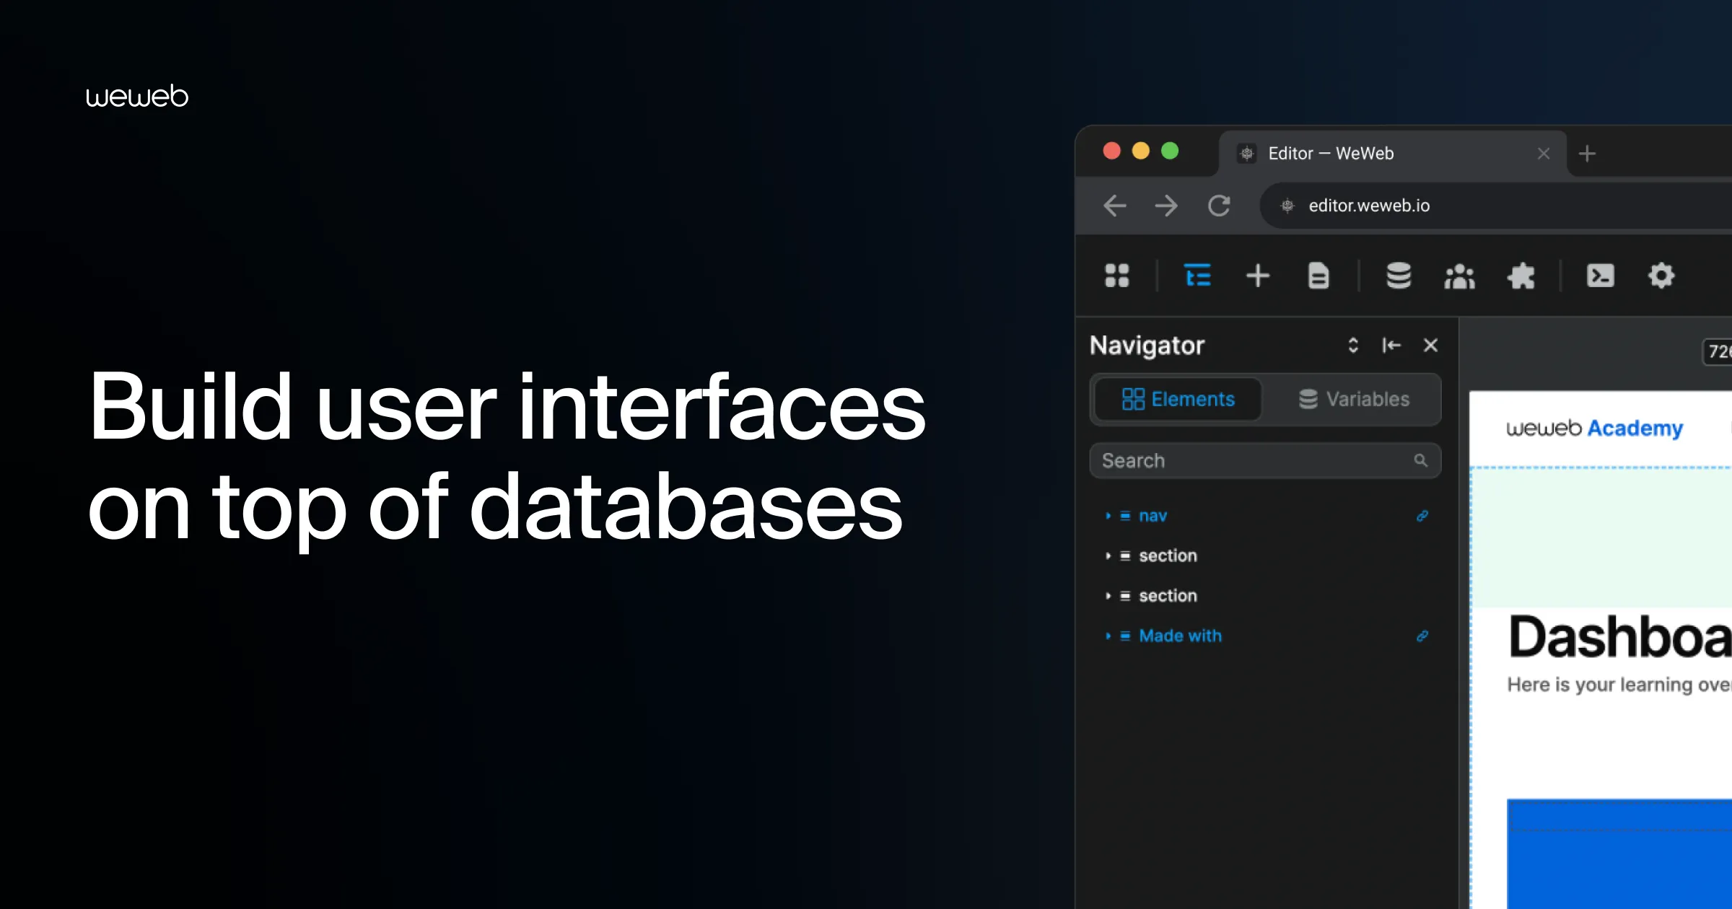Select the Editor — WeWeb browser tab
The height and width of the screenshot is (909, 1732).
(x=1330, y=153)
